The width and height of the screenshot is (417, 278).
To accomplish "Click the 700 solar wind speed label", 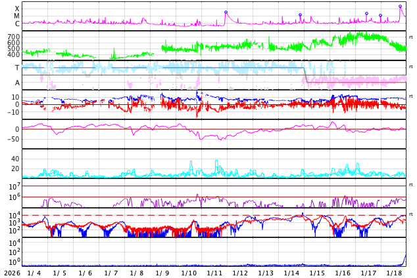I will coord(13,37).
